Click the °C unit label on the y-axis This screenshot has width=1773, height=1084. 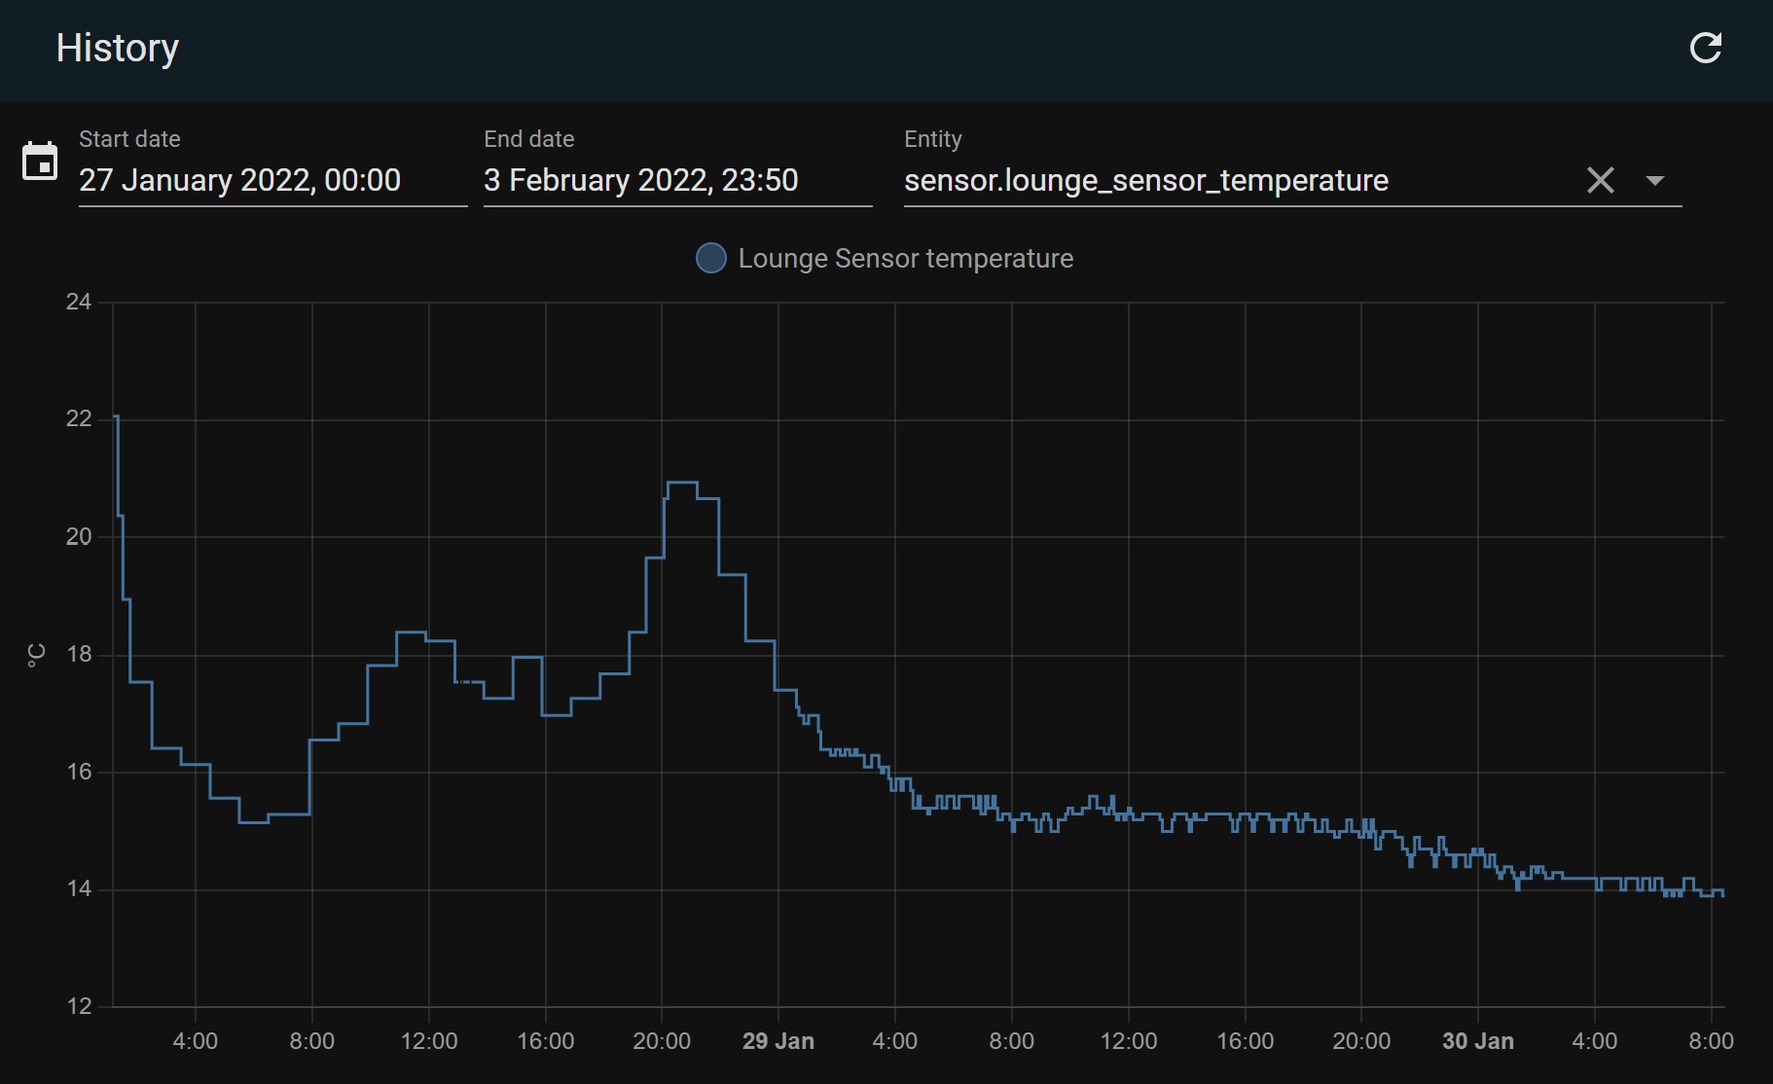[x=36, y=655]
